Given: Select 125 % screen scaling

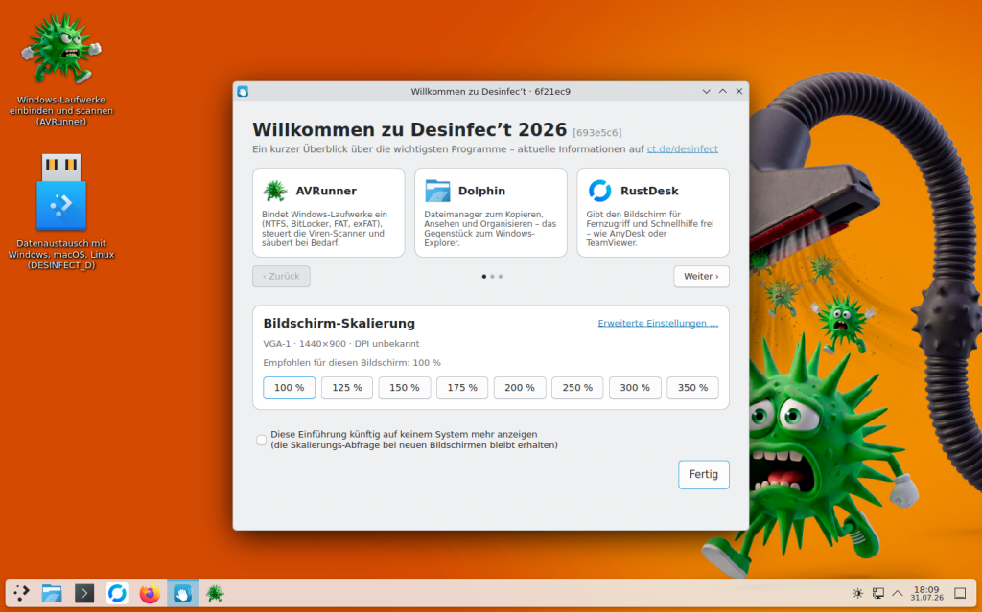Looking at the screenshot, I should 347,388.
